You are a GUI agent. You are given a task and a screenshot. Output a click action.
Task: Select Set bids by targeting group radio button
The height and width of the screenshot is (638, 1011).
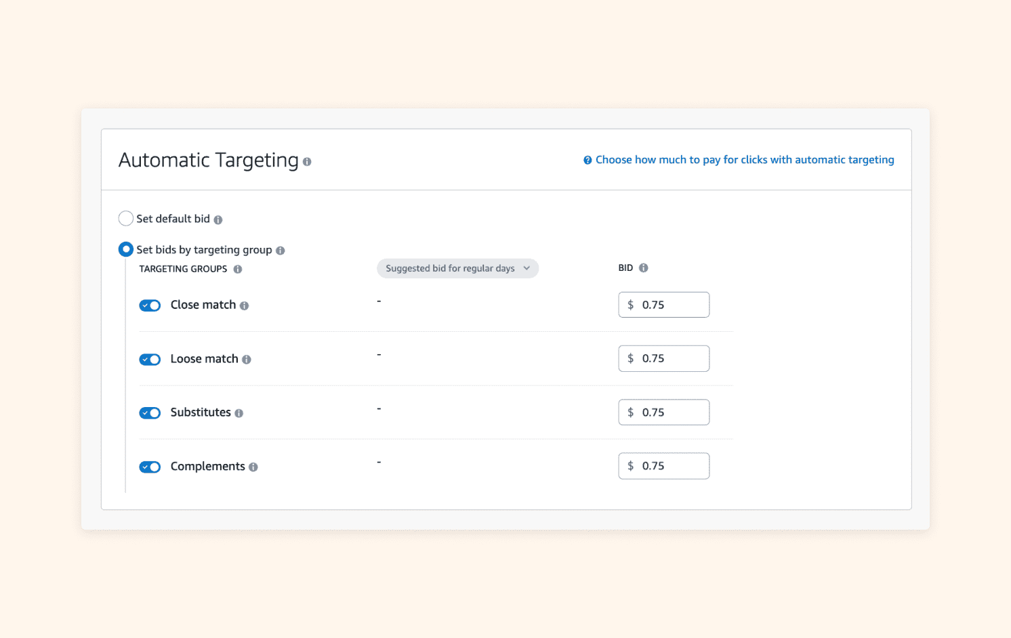126,250
